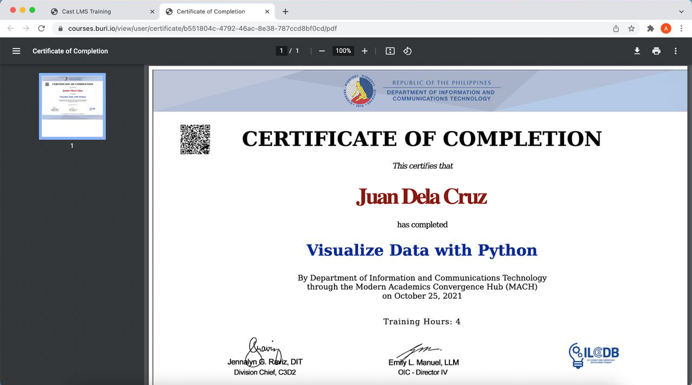Share this page from the address bar
Screen dimensions: 692x385
pyautogui.click(x=616, y=29)
